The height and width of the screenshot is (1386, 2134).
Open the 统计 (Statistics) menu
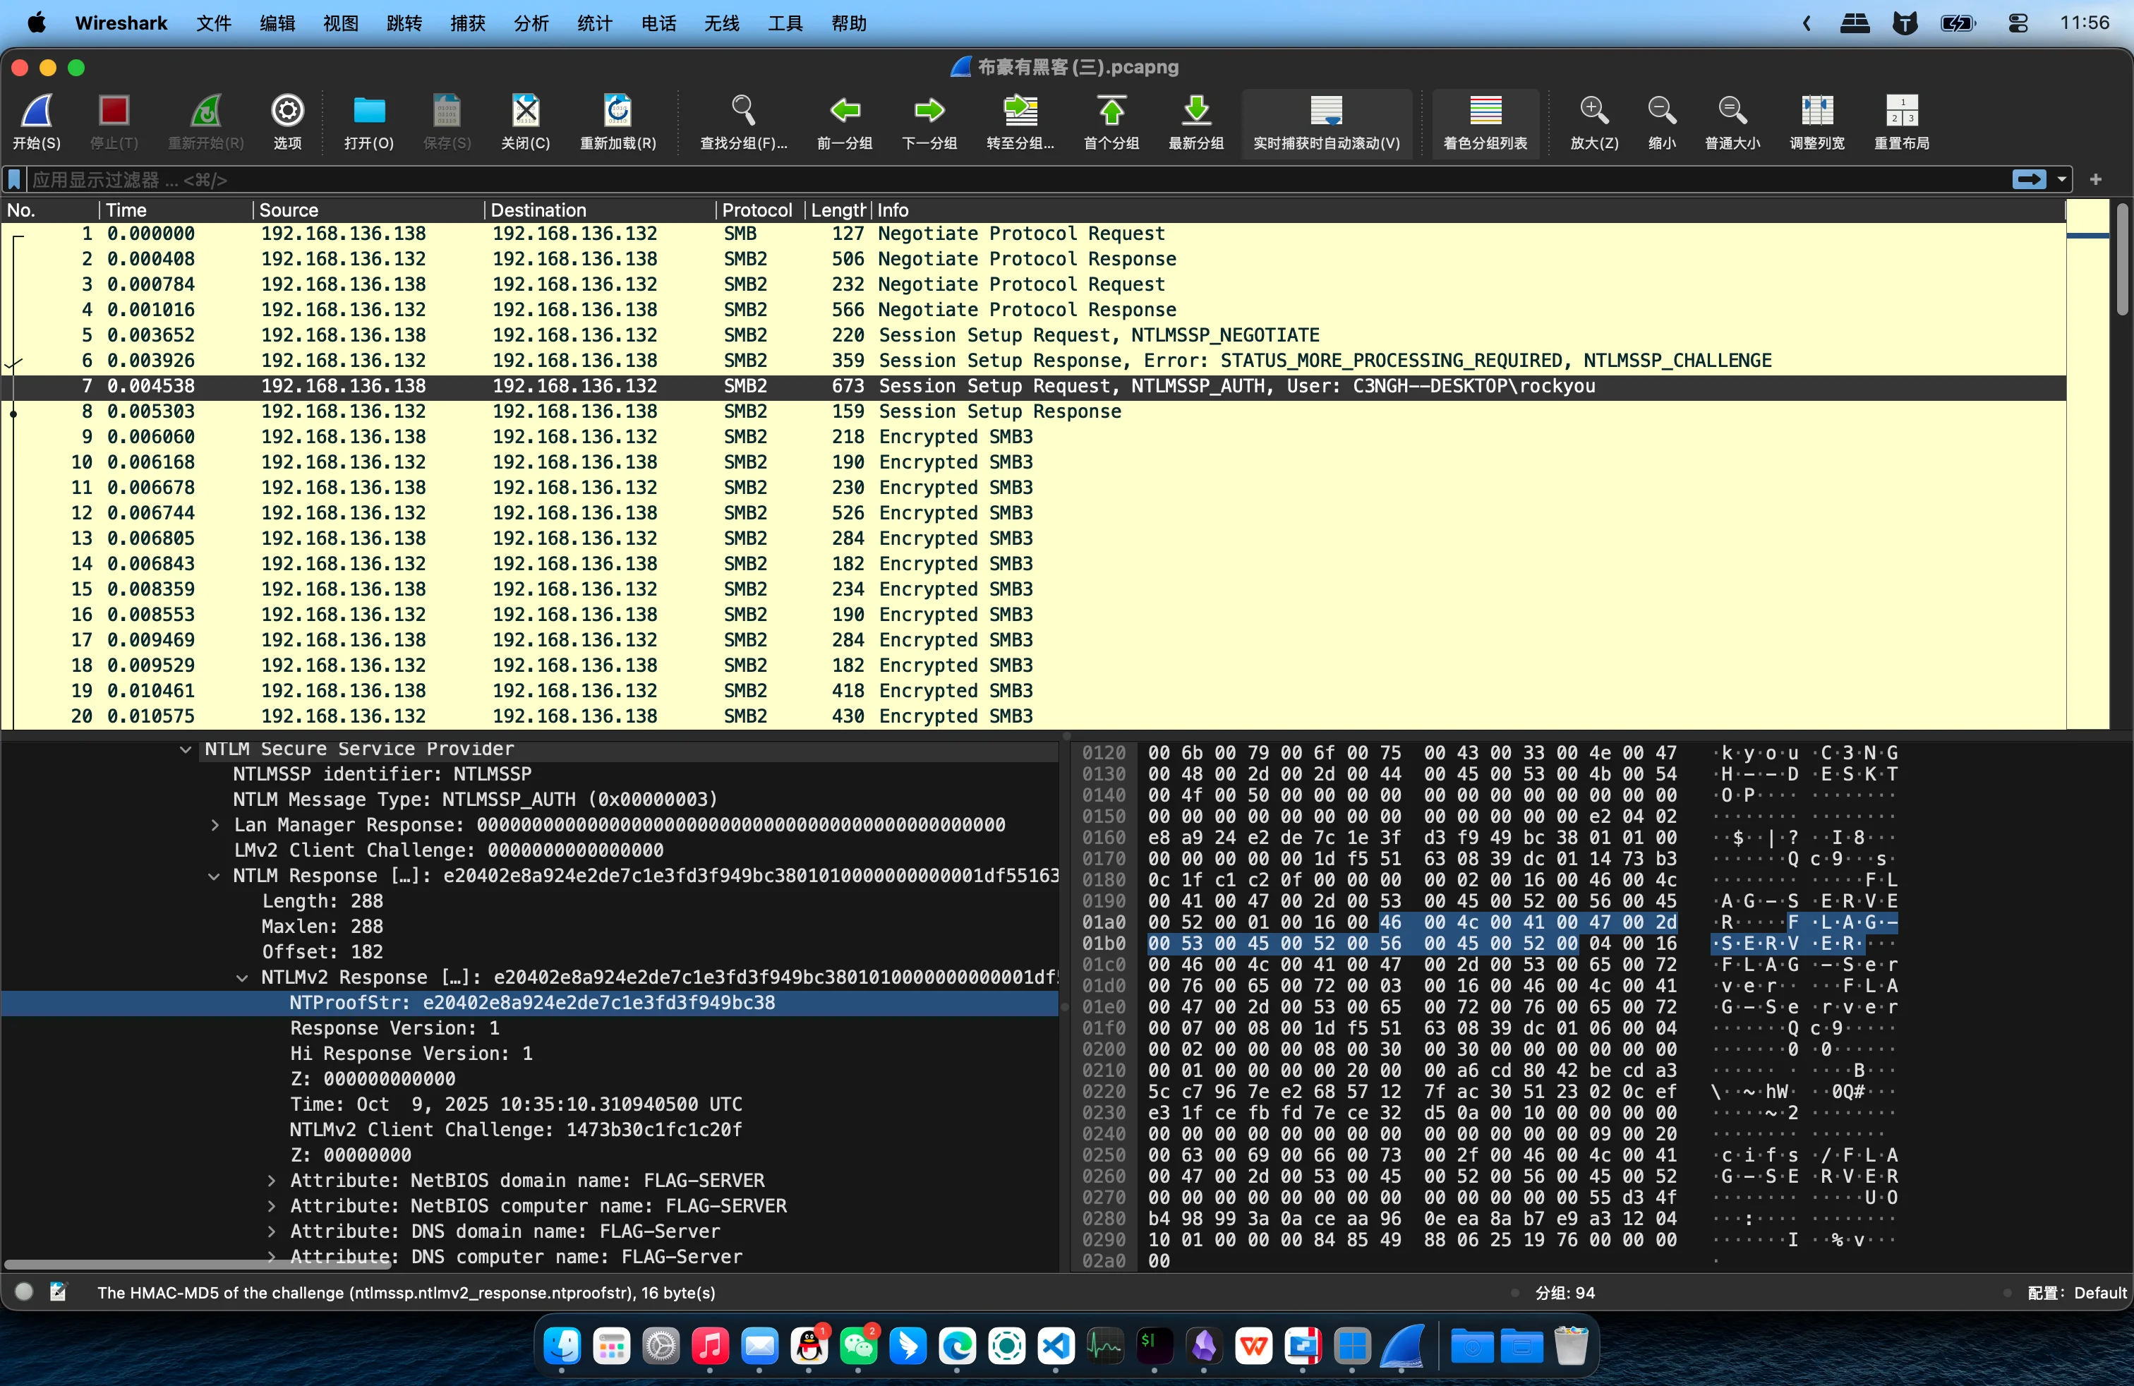pyautogui.click(x=594, y=23)
